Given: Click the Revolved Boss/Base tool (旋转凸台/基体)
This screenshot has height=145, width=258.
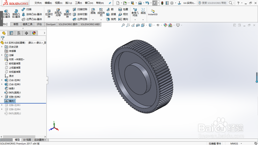Looking at the screenshot, I should tap(16, 14).
